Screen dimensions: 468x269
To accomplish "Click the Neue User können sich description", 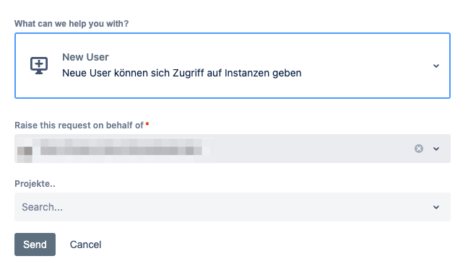I will click(182, 73).
